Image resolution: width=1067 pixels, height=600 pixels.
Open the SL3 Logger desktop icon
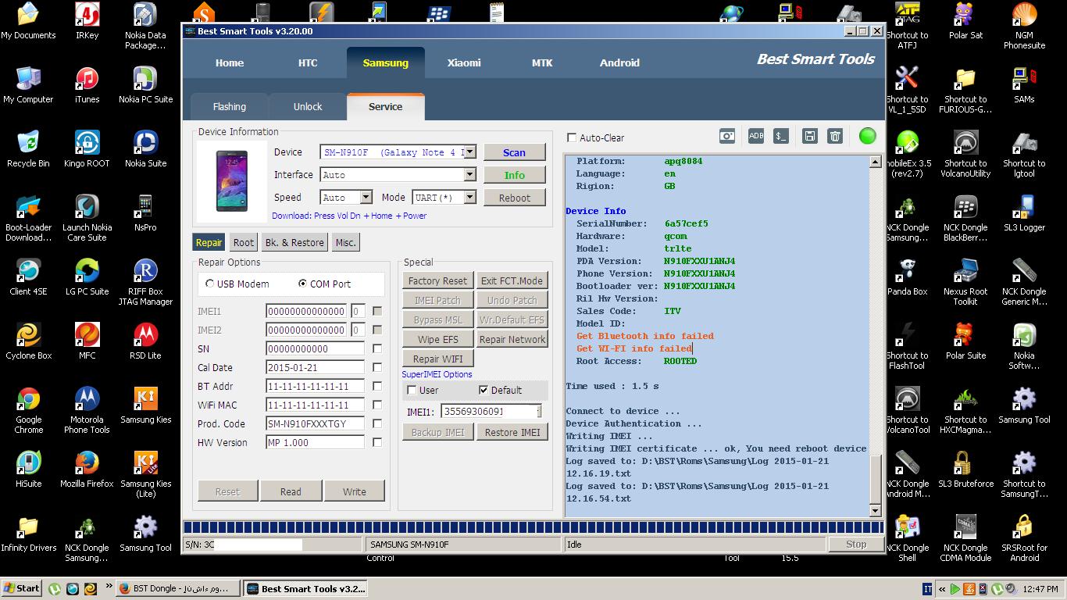[x=1024, y=213]
